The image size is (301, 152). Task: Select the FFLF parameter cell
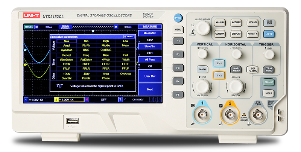125,68
